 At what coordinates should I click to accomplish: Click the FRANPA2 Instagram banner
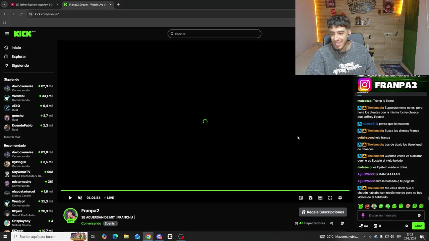coord(392,85)
